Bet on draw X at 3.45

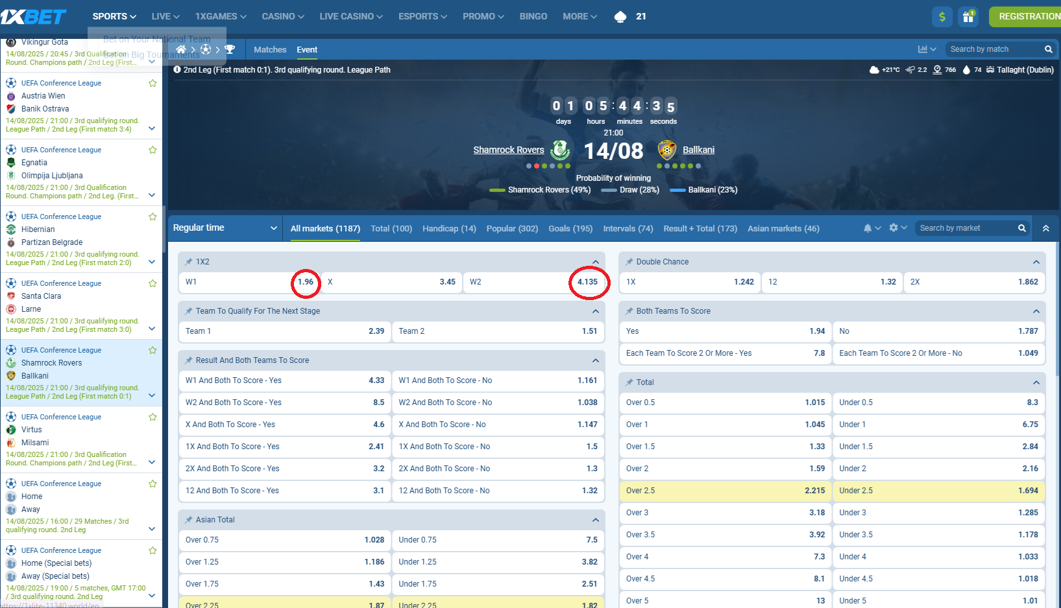pyautogui.click(x=391, y=282)
